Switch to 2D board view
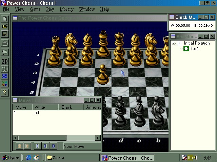This screenshot has width=217, height=162. point(5,61)
